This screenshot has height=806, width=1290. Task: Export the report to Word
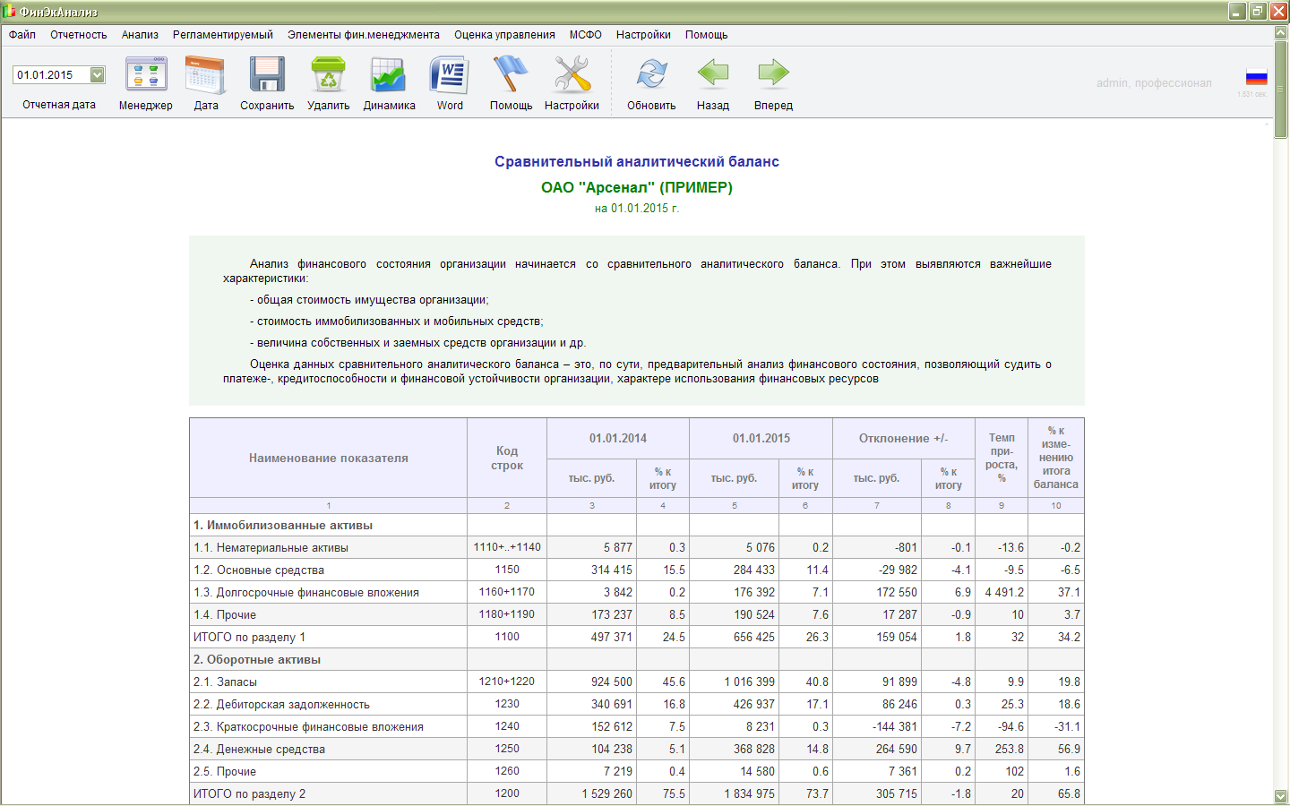(x=450, y=75)
